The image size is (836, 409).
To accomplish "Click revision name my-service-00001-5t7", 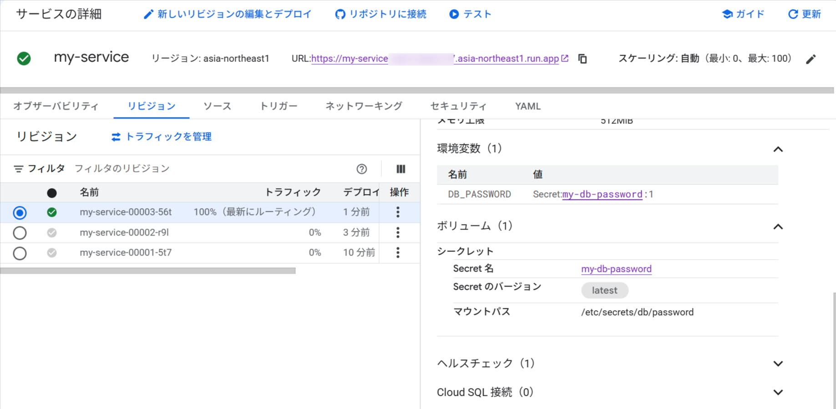I will click(x=126, y=253).
